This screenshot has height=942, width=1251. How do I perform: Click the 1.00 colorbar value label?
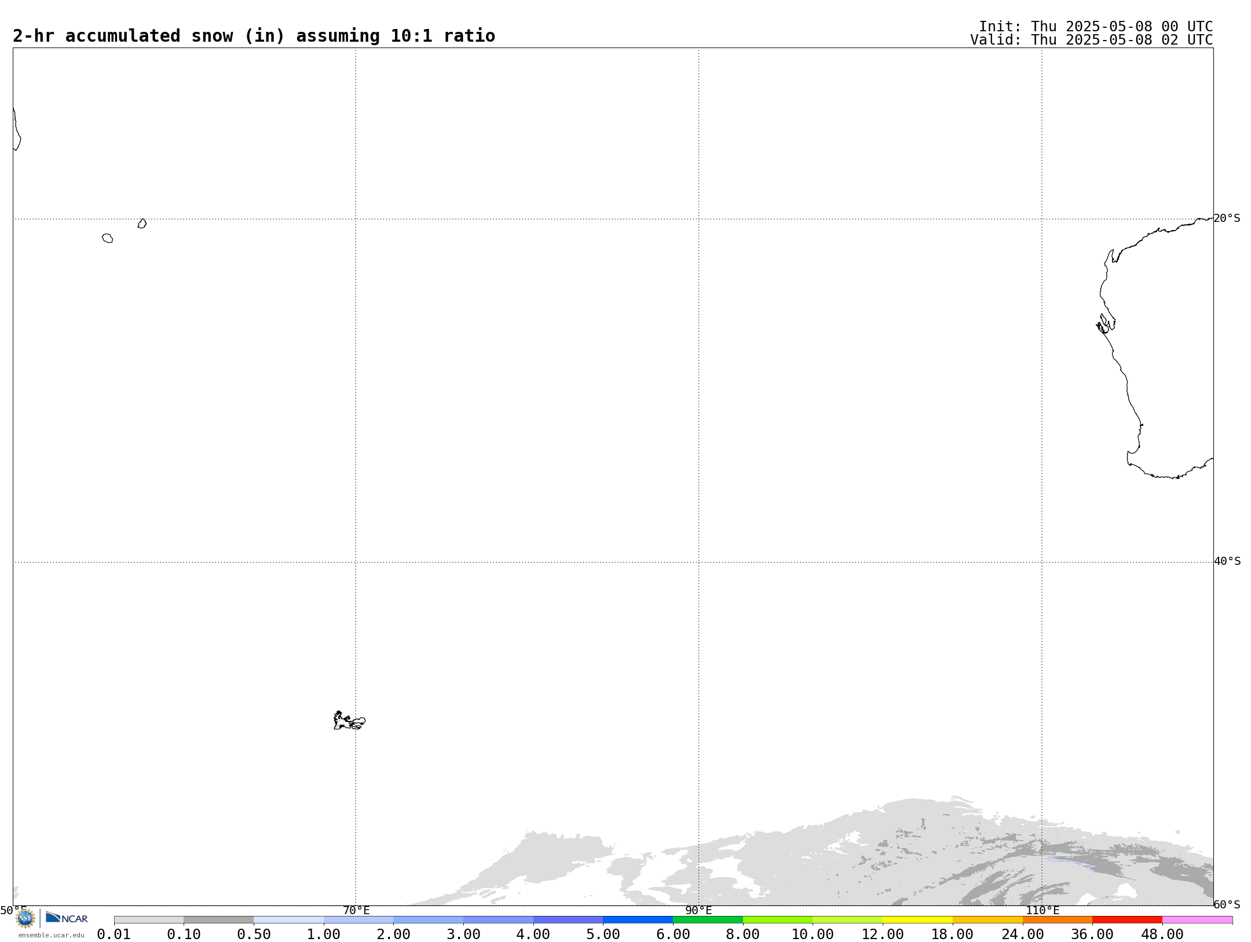pyautogui.click(x=324, y=934)
